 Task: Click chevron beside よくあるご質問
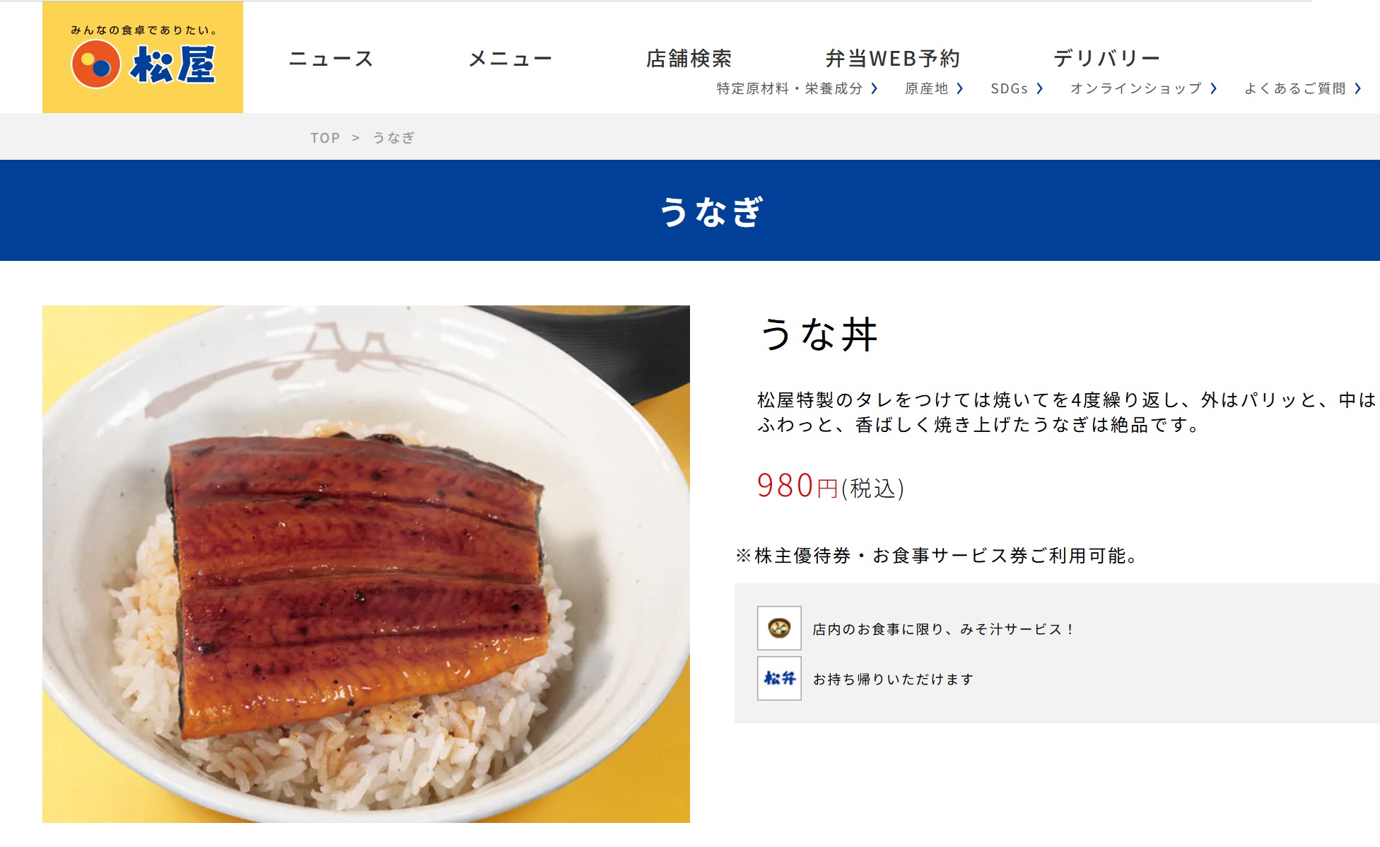pos(1358,88)
